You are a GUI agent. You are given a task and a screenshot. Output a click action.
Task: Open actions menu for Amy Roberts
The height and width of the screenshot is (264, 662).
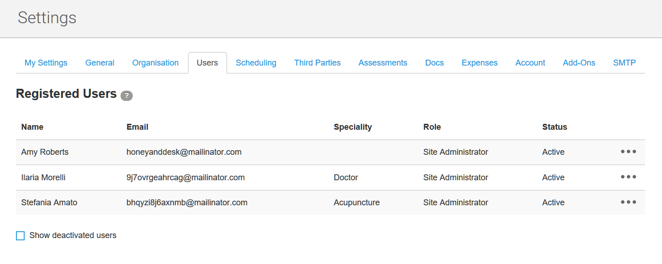click(628, 152)
